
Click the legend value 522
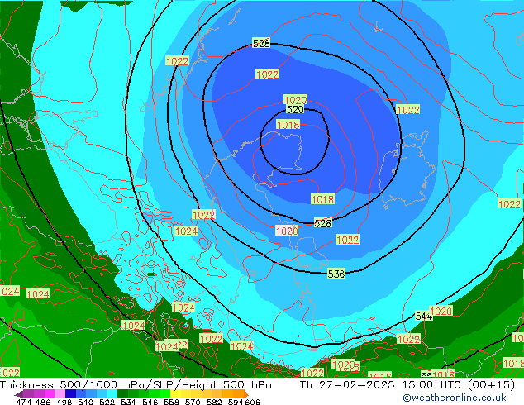pyautogui.click(x=107, y=402)
